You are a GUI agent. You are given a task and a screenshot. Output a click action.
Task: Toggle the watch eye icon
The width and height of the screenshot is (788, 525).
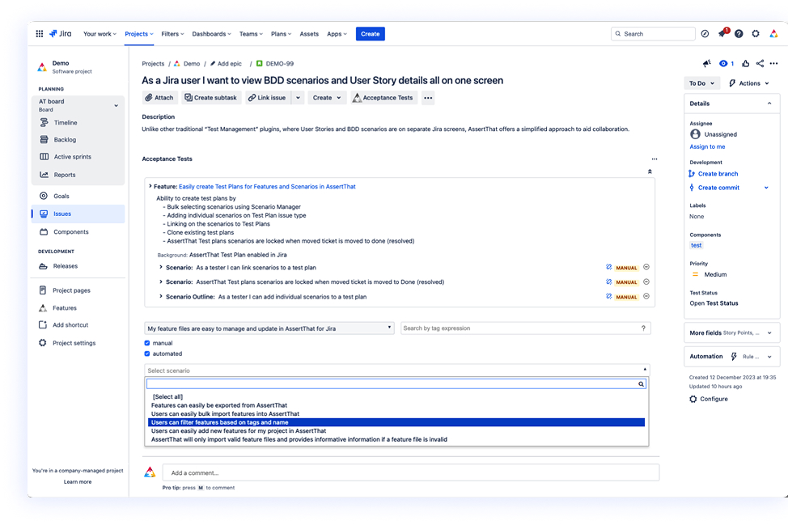pyautogui.click(x=723, y=63)
